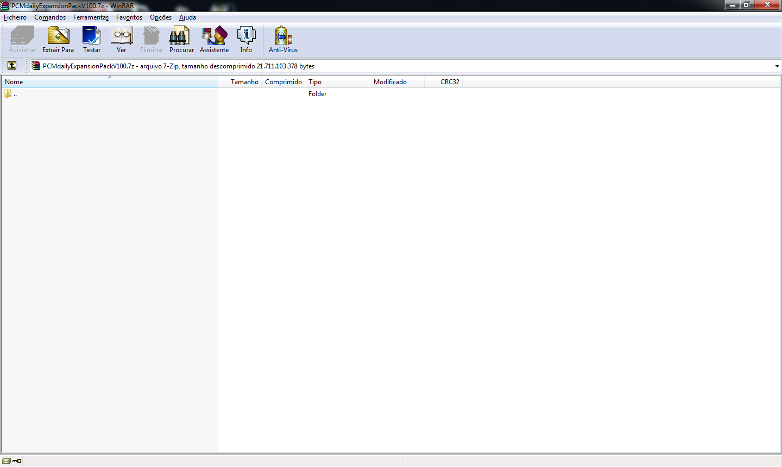Scan archive with Anti-Vírus
The height and width of the screenshot is (467, 782).
click(283, 40)
